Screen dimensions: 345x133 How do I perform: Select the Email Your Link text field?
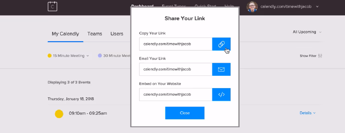pos(176,69)
